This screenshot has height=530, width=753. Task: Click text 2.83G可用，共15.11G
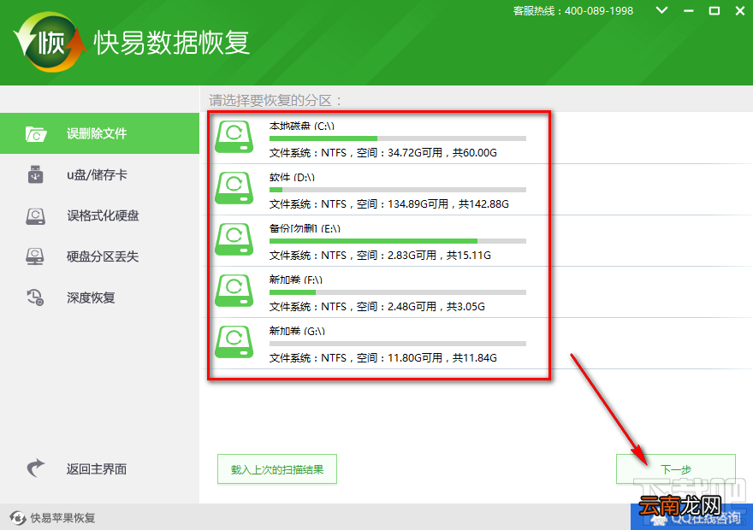(439, 255)
